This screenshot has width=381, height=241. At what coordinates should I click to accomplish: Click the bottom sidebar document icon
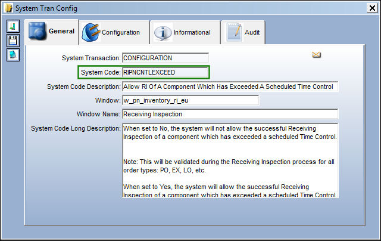(13, 55)
